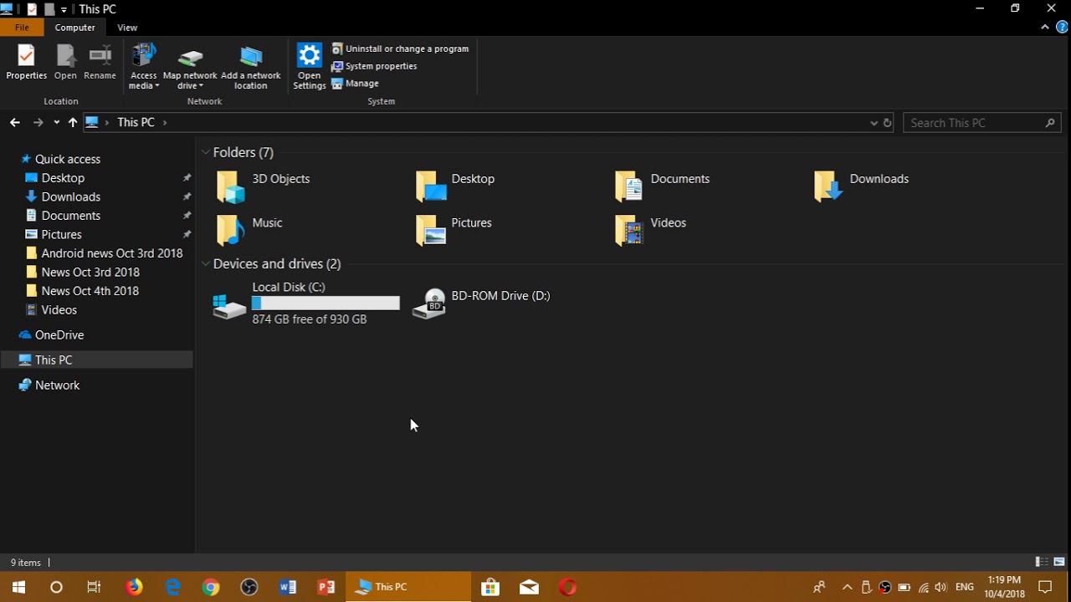The width and height of the screenshot is (1071, 602).
Task: Click System properties in the ribbon
Action: point(374,66)
